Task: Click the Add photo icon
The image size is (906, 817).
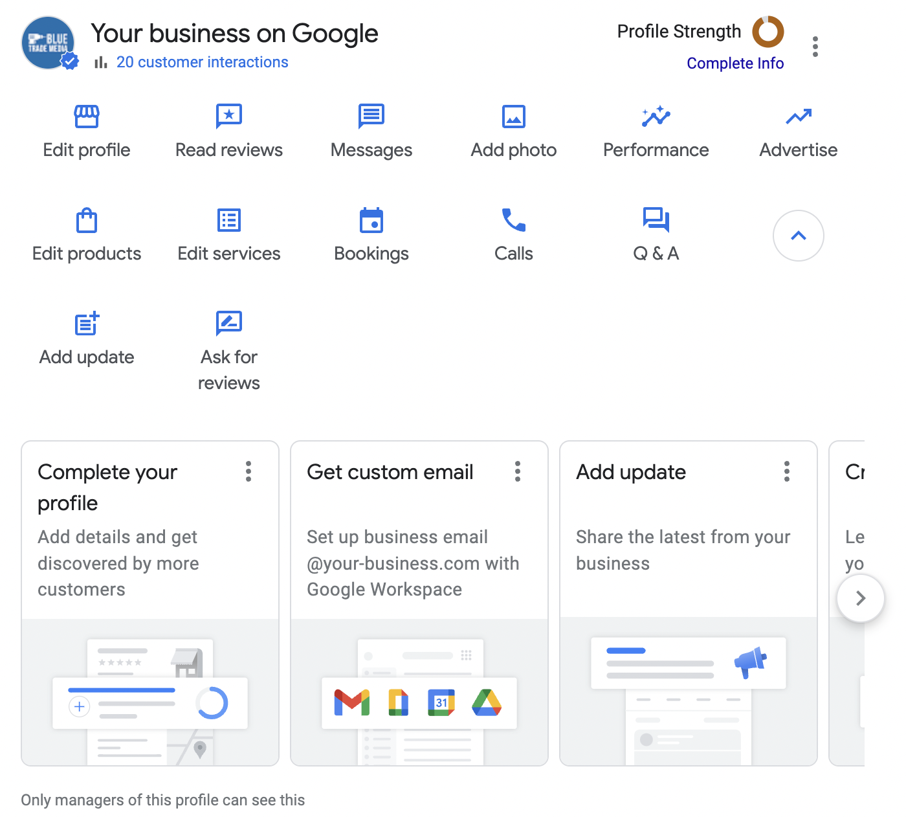Action: pos(514,117)
